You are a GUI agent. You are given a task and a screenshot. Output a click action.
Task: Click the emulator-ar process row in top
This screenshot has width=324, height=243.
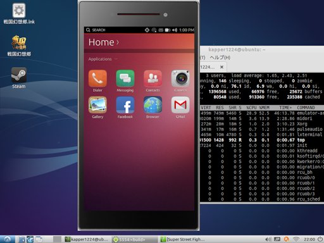pyautogui.click(x=262, y=113)
